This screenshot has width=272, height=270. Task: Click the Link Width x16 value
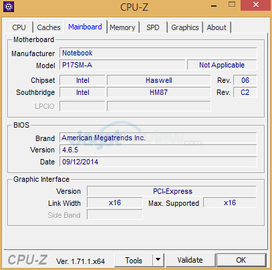[115, 203]
